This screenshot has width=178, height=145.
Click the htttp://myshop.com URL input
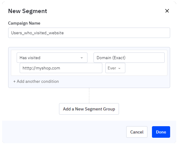[61, 68]
